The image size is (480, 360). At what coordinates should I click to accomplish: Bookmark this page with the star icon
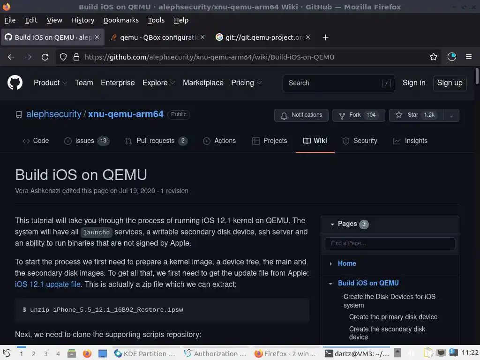pos(434,57)
